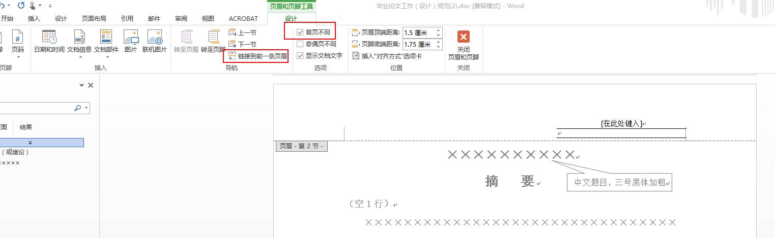This screenshot has width=775, height=238.
Task: Open the 引用 ribbon tab
Action: coord(127,19)
